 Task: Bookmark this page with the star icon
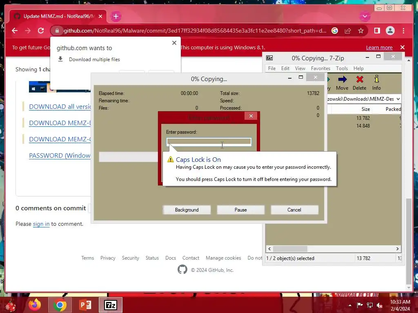point(361,31)
